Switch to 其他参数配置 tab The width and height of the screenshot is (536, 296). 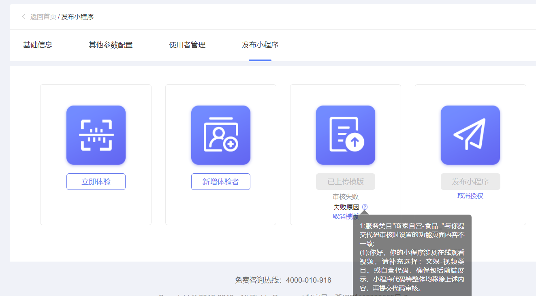click(111, 45)
